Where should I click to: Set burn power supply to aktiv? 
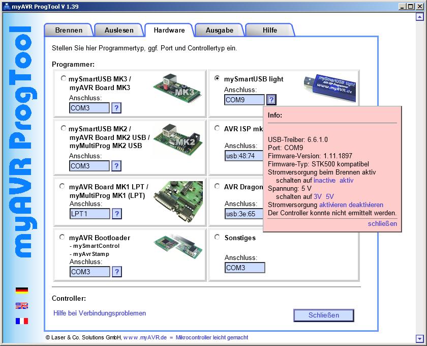(346, 180)
